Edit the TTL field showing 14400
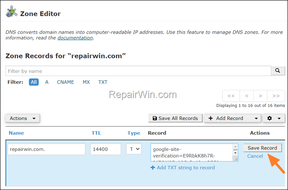This screenshot has width=288, height=190. pos(106,149)
